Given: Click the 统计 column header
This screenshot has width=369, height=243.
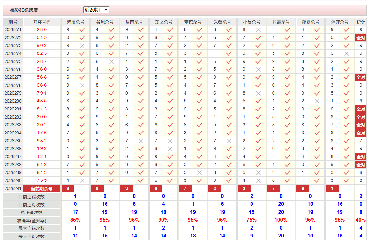Looking at the screenshot, I should pos(361,22).
